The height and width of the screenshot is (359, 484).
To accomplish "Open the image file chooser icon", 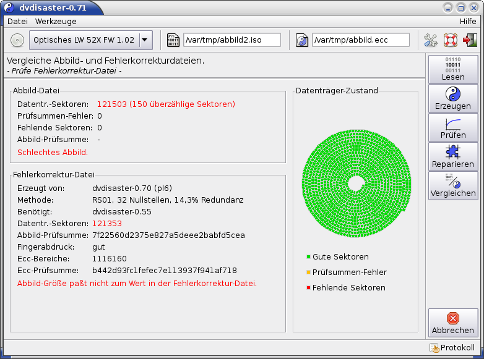I will coord(173,40).
